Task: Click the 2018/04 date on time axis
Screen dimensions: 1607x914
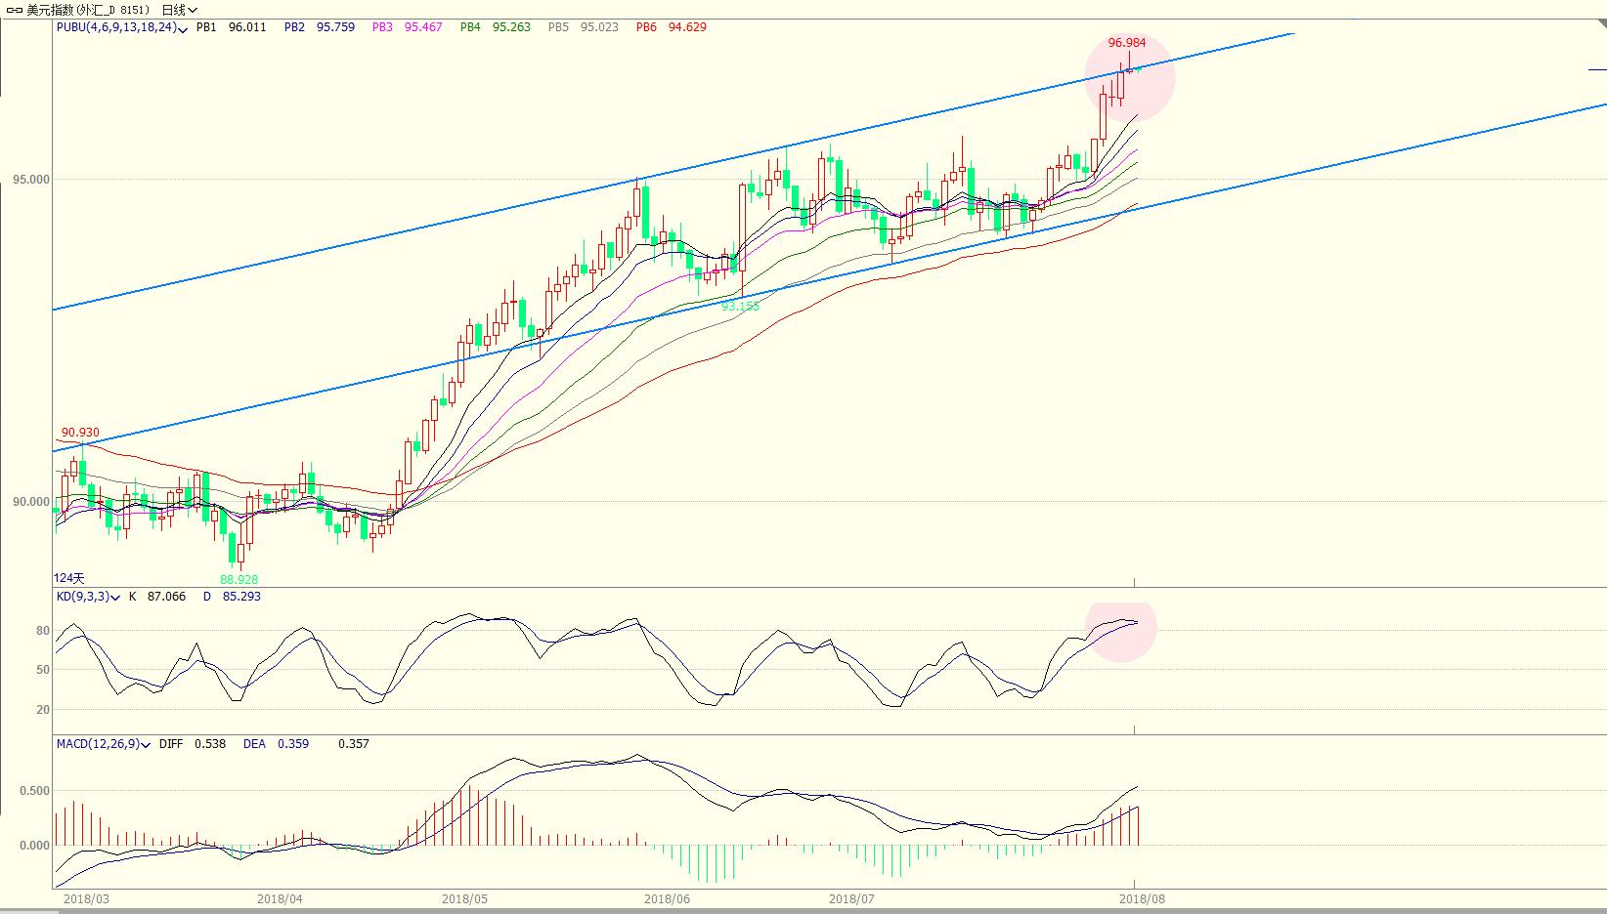Action: pyautogui.click(x=281, y=898)
